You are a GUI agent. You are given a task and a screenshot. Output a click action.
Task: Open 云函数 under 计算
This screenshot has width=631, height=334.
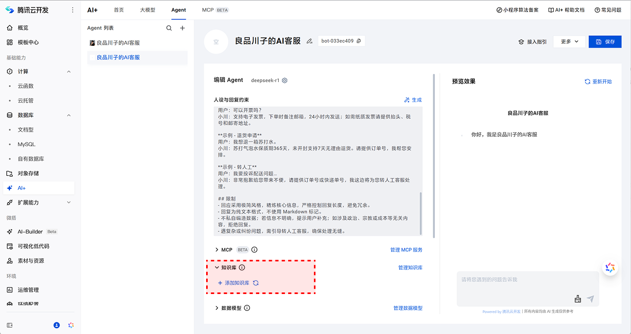26,86
